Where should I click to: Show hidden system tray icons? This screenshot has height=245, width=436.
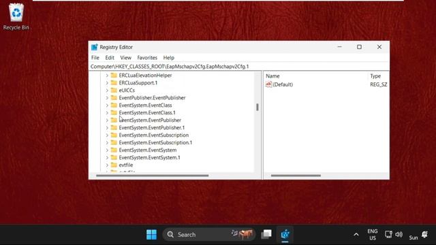pos(356,235)
